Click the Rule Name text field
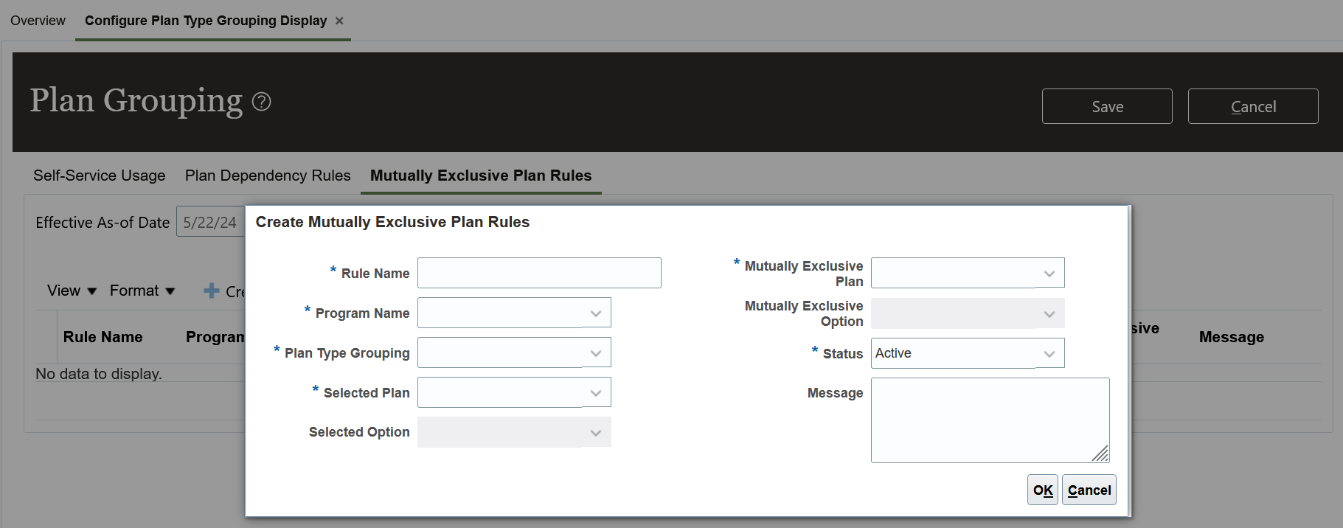The width and height of the screenshot is (1343, 528). 538,273
